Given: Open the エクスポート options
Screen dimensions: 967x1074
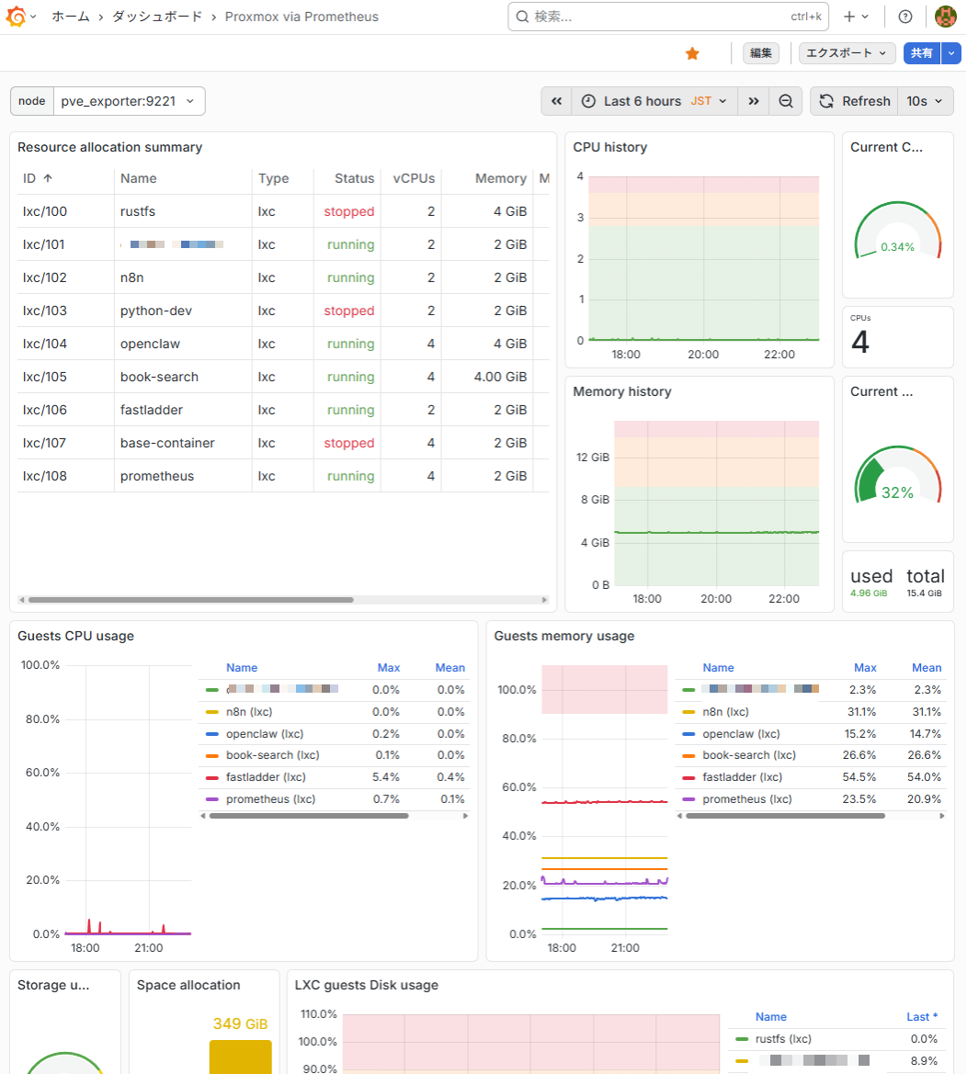Looking at the screenshot, I should pos(846,53).
